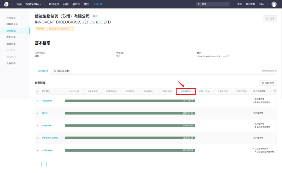Open 企业分析 in the top navigation
This screenshot has height=173, width=282.
(98, 4)
